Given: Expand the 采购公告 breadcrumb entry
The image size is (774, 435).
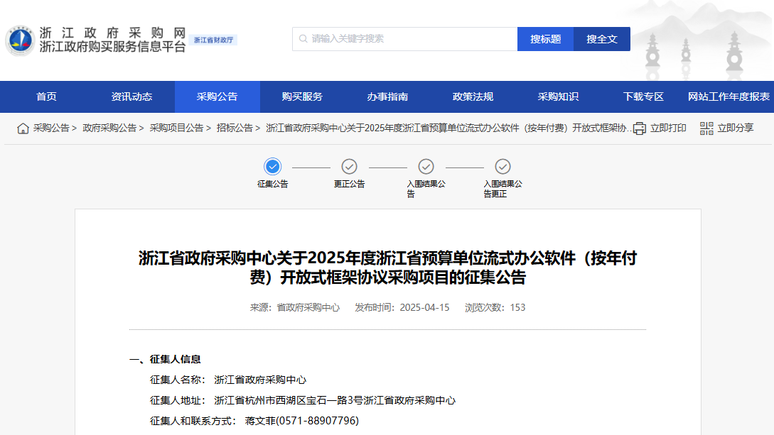Looking at the screenshot, I should click(50, 128).
